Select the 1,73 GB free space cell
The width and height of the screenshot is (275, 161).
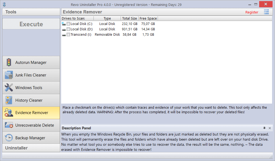[x=148, y=35]
